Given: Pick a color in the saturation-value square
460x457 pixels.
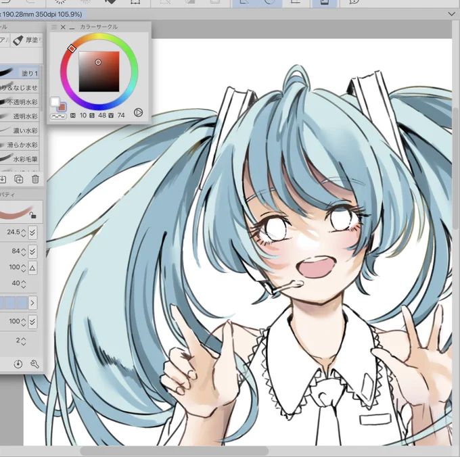Looking at the screenshot, I should [99, 72].
